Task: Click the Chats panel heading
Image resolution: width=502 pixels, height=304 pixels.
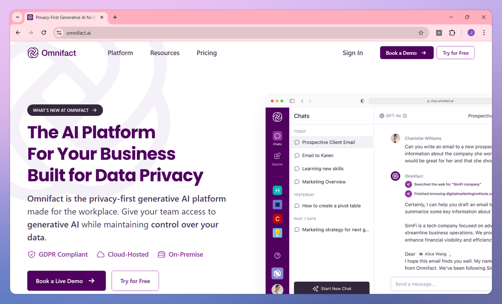Action: 302,116
